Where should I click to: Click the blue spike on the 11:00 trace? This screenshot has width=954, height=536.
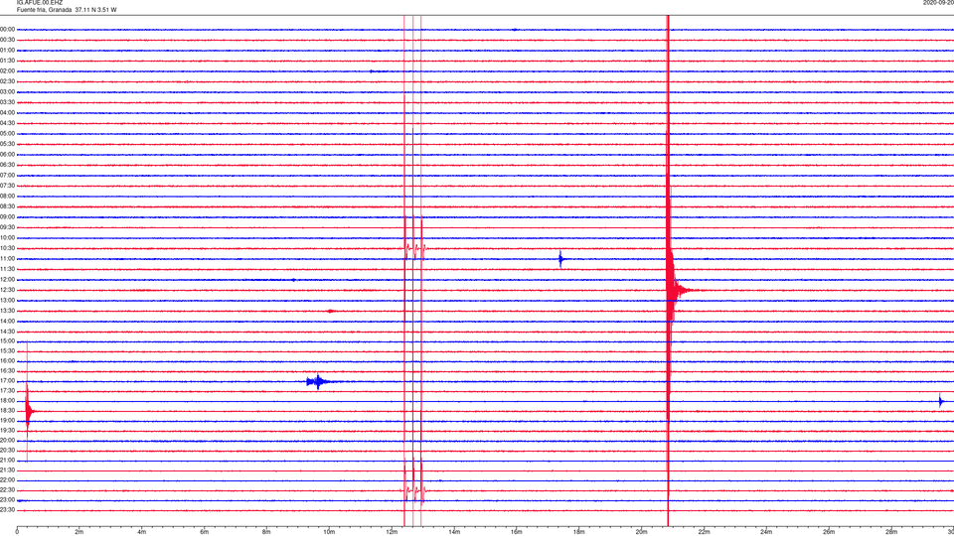tap(560, 259)
